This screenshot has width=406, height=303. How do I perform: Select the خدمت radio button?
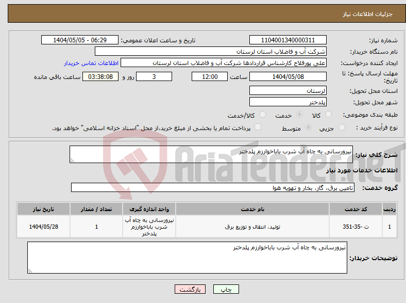(299, 115)
